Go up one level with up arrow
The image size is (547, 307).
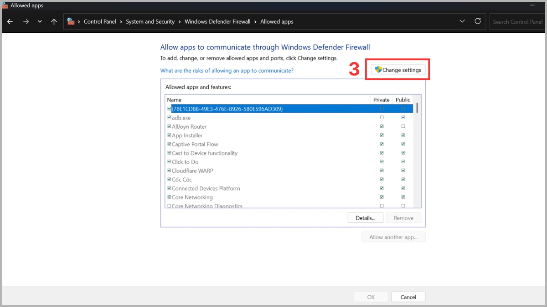click(x=54, y=21)
